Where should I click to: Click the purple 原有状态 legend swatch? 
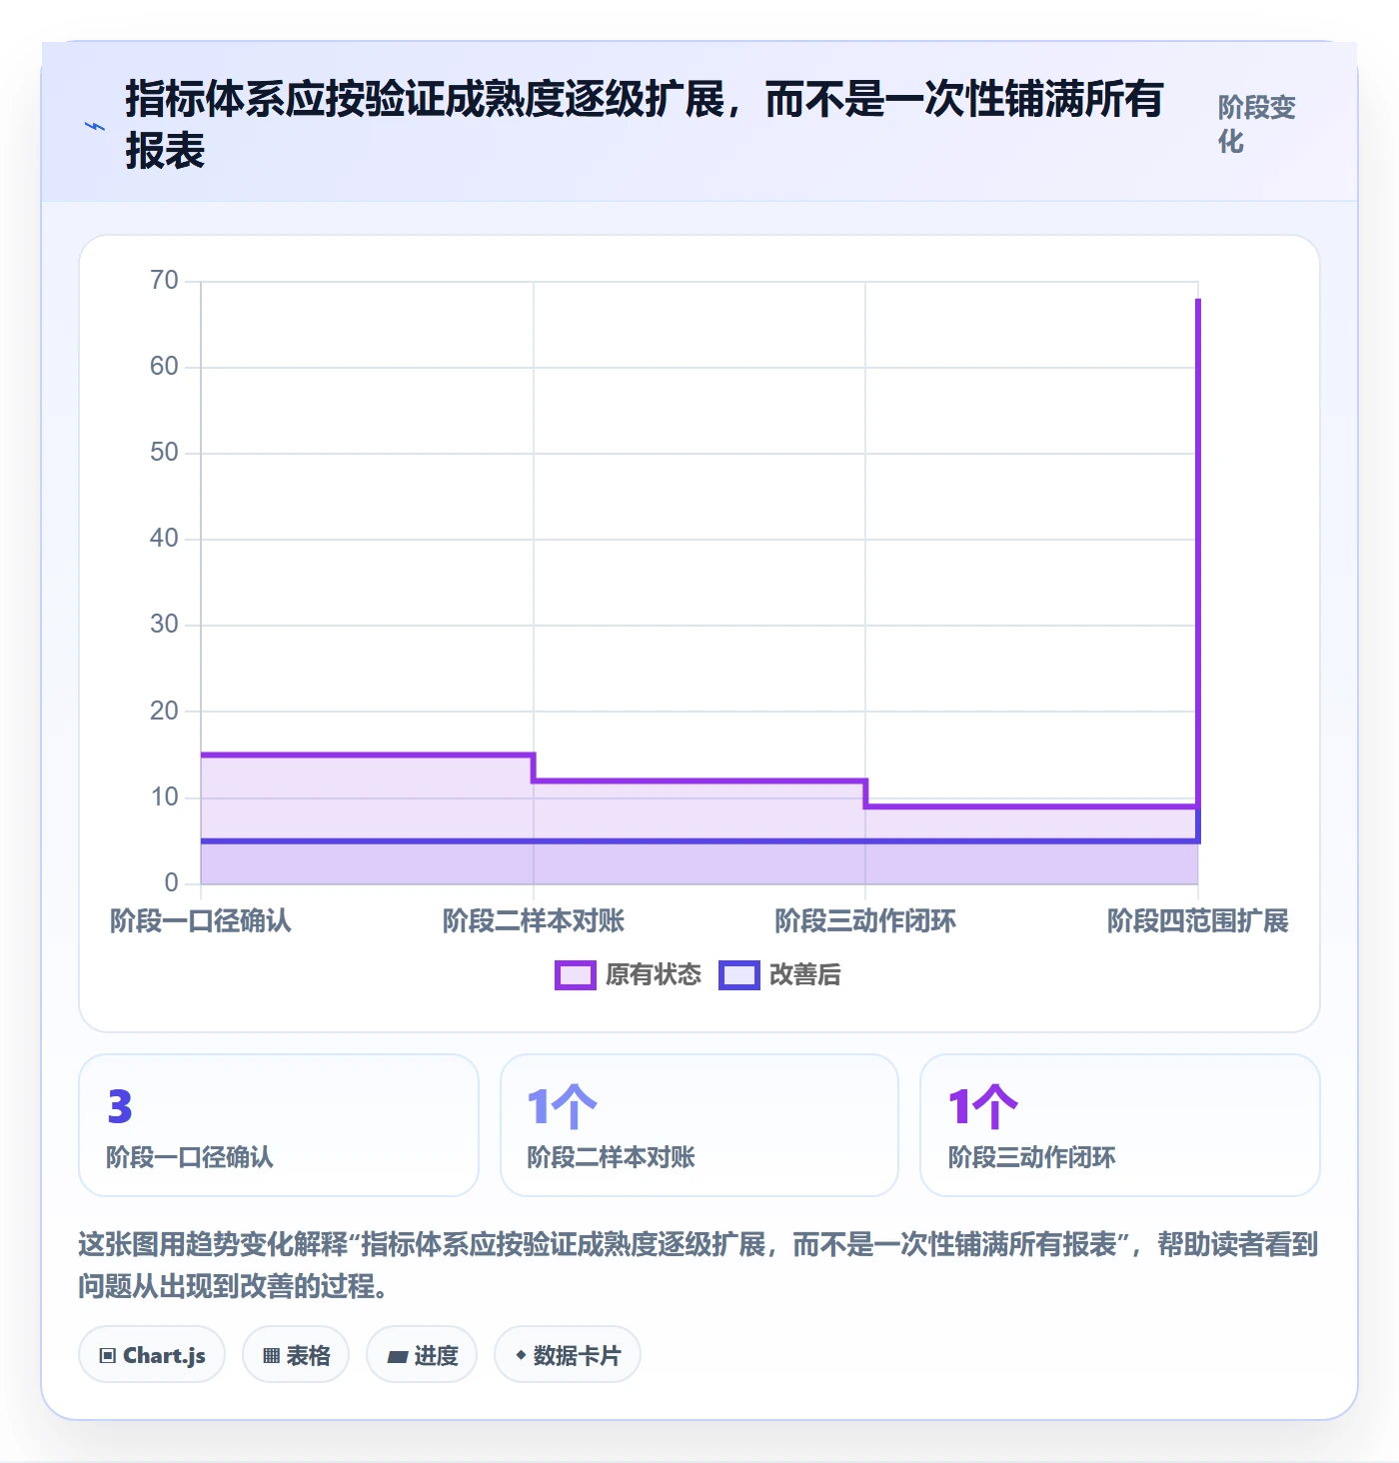(x=576, y=975)
